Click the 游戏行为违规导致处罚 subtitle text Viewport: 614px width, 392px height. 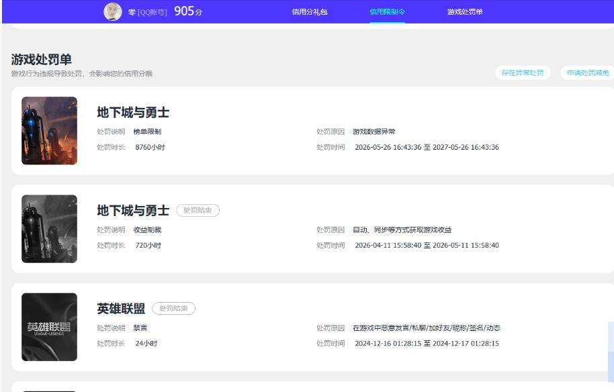[x=81, y=74]
